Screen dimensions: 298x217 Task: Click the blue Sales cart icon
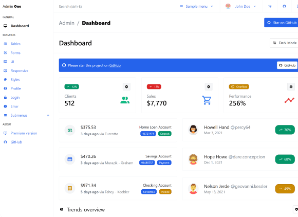pyautogui.click(x=207, y=100)
